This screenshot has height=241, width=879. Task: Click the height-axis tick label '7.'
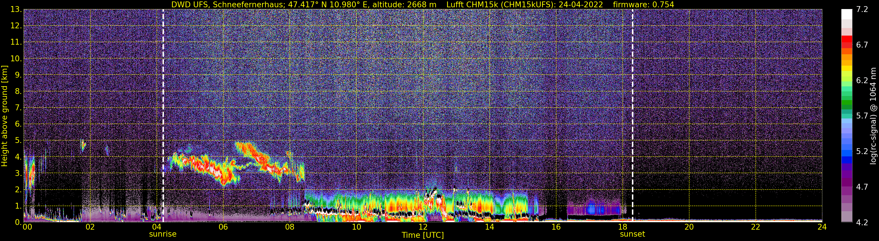[x=18, y=108]
